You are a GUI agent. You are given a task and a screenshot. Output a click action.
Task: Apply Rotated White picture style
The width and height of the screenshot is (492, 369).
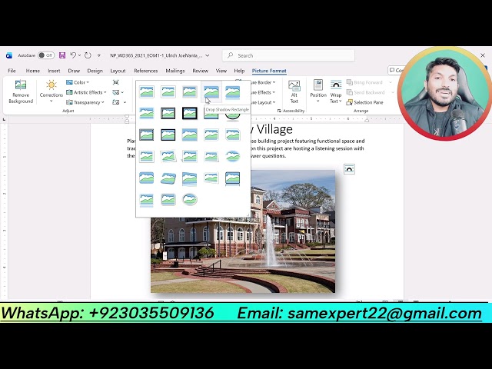[168, 156]
